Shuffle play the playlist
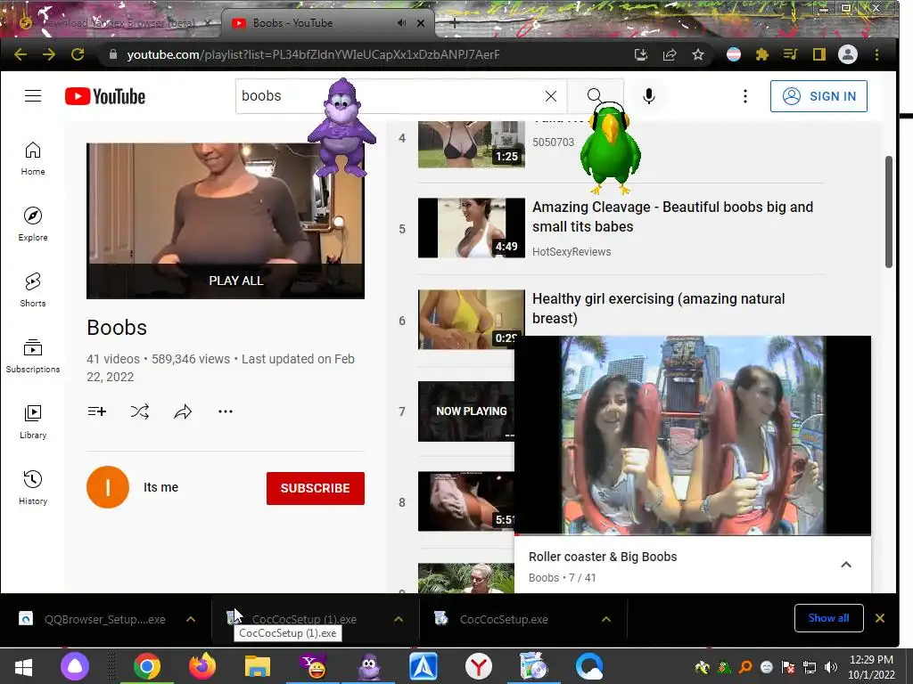This screenshot has width=913, height=684. tap(140, 411)
